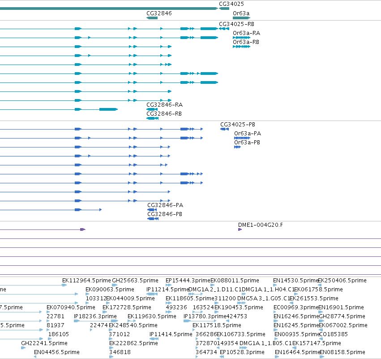381x359 pixels.
Task: Select the CO185385 feature label
Action: click(x=334, y=334)
